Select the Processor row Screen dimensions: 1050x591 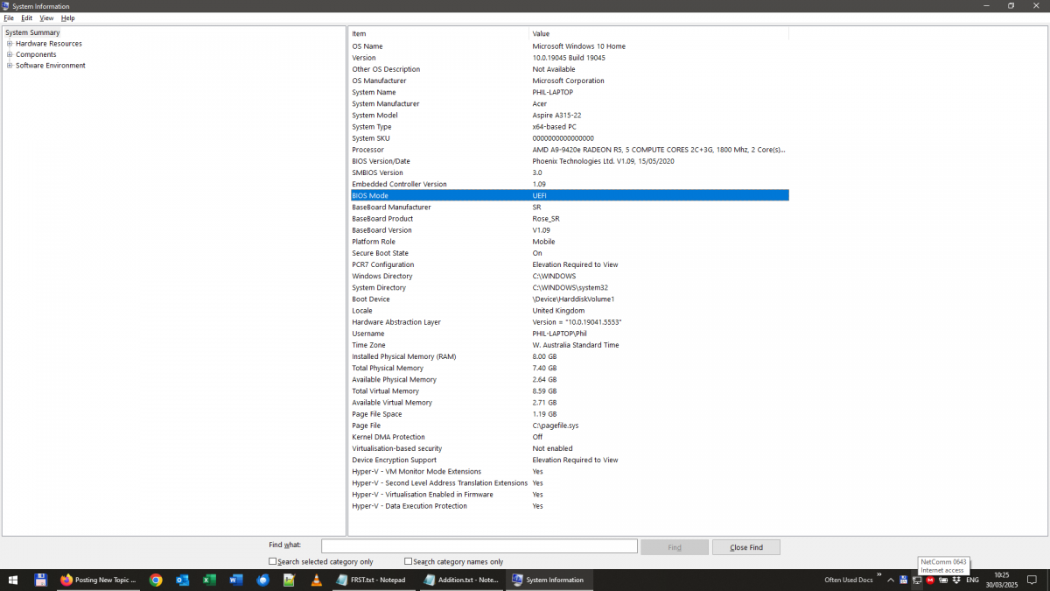point(569,150)
